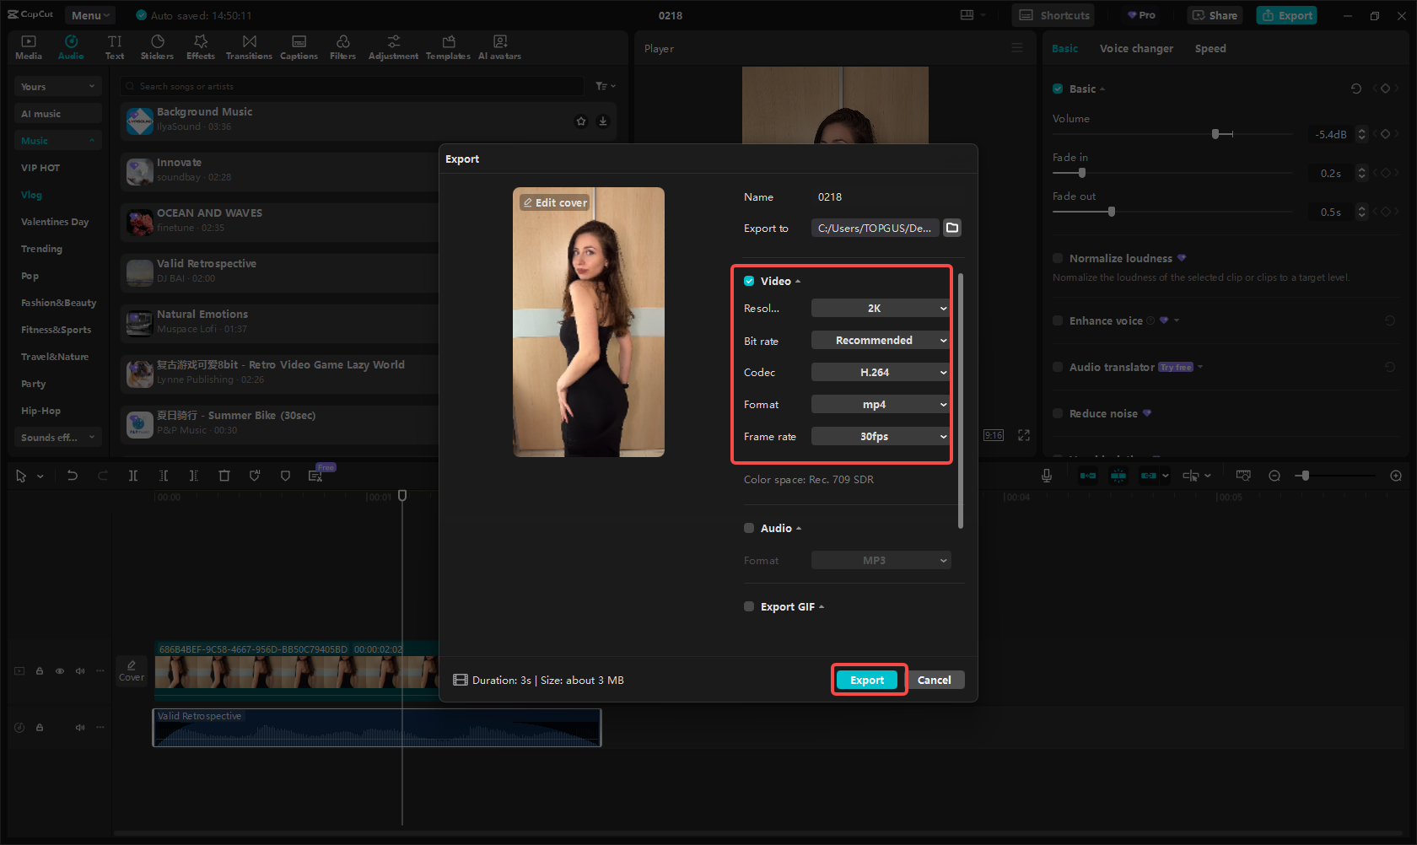This screenshot has height=845, width=1417.
Task: Click the Export button in the dialog
Action: click(867, 681)
